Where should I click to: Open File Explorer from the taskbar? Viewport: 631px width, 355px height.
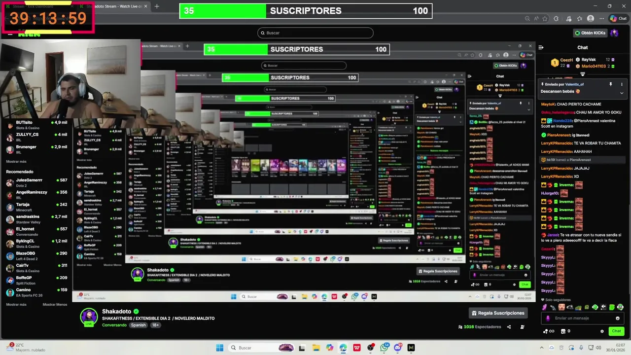coord(316,348)
